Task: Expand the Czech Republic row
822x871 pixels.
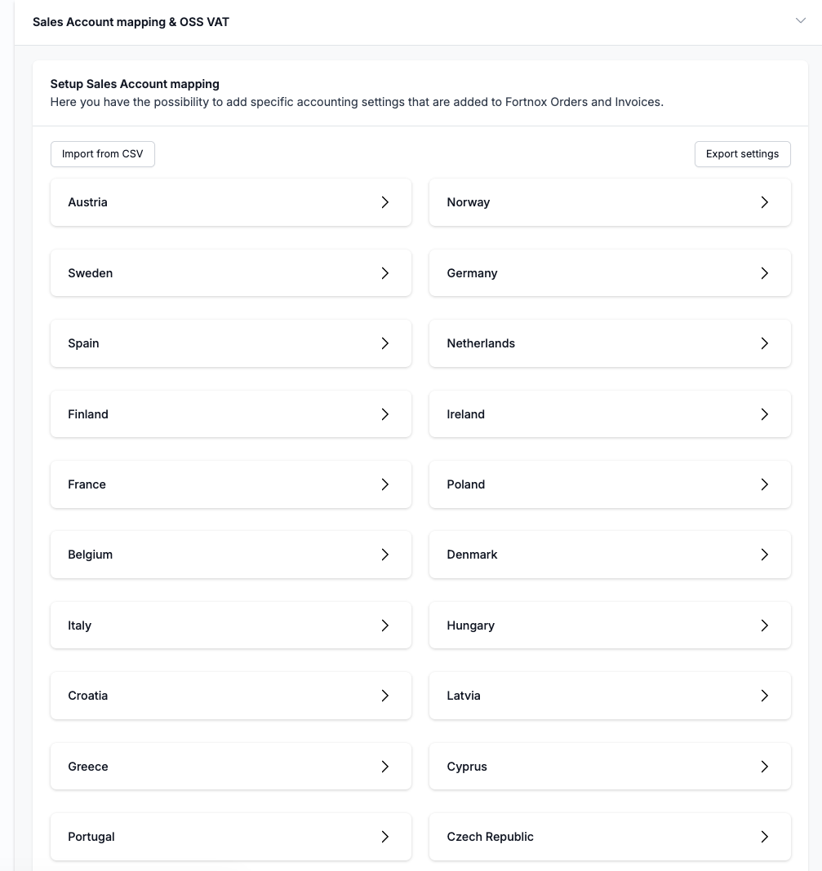Action: 610,837
